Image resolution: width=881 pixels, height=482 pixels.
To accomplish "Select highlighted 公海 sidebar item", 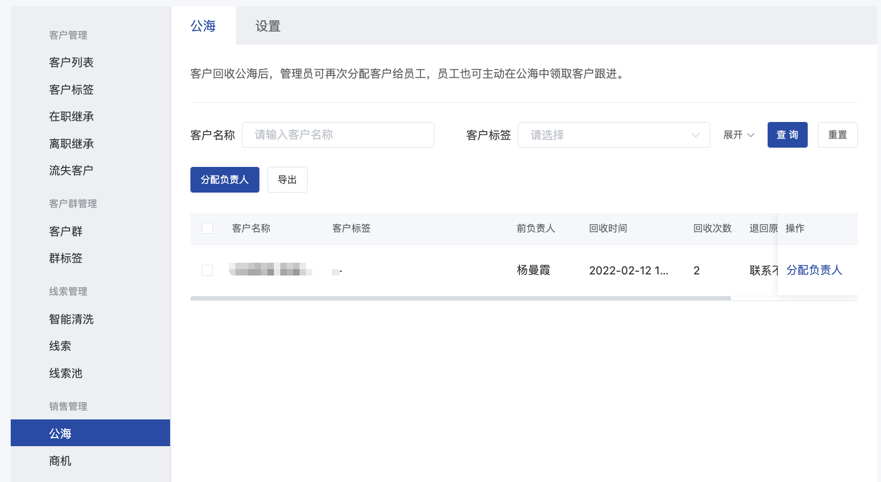I will [x=90, y=433].
